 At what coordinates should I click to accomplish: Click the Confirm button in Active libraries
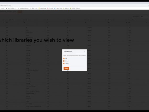66,68
